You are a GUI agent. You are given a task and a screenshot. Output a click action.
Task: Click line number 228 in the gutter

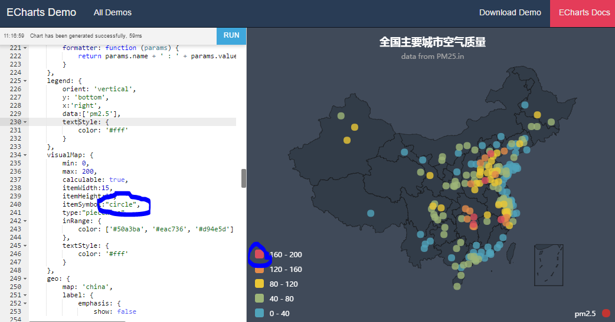click(15, 105)
